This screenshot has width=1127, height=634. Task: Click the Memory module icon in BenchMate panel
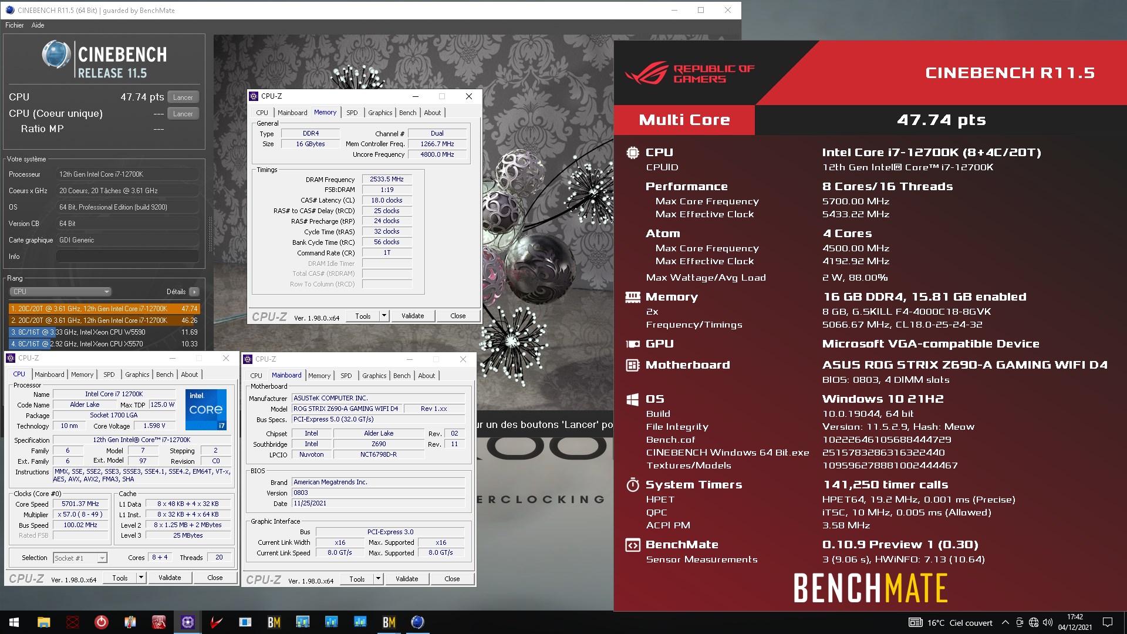coord(632,297)
